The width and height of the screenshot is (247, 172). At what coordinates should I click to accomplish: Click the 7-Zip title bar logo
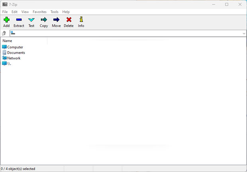point(5,4)
